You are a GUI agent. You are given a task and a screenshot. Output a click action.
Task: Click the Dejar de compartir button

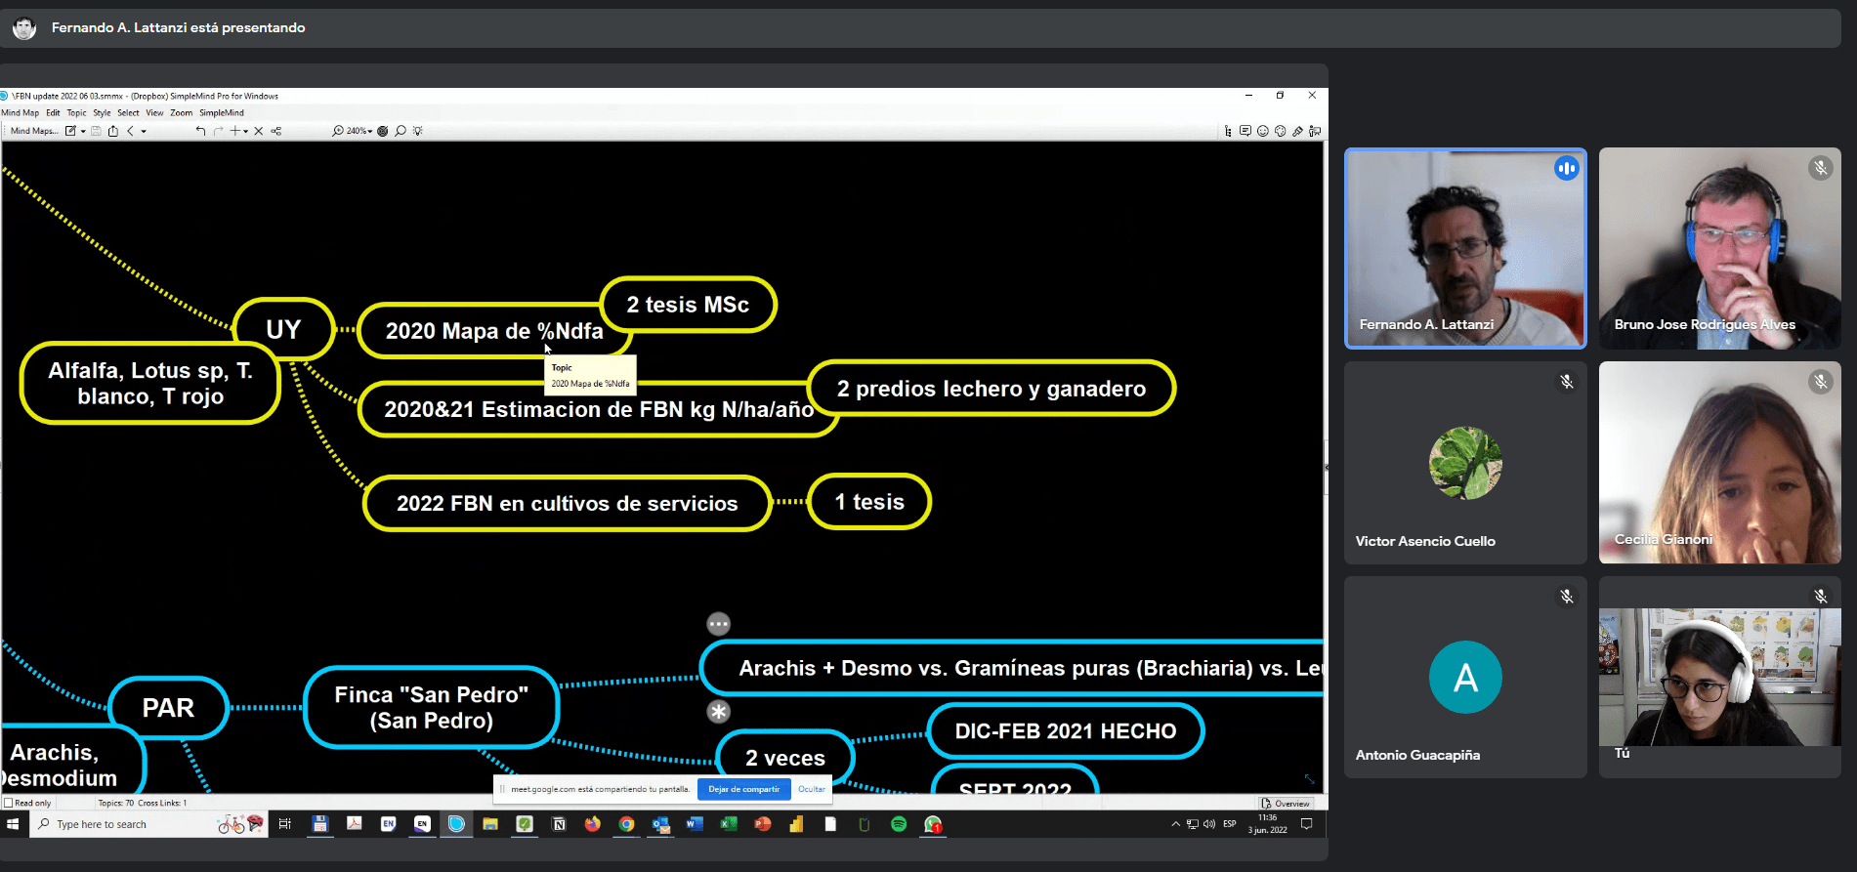pyautogui.click(x=743, y=789)
